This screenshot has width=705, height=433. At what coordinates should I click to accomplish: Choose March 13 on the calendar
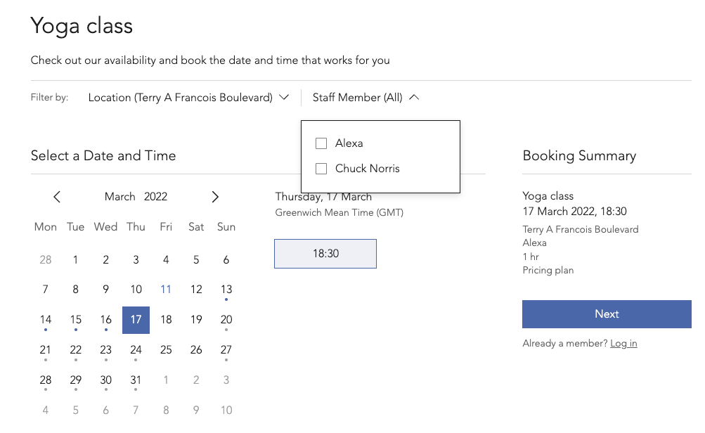226,290
